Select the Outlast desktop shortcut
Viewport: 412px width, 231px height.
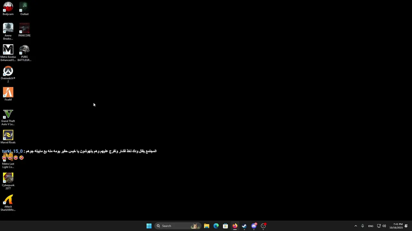(x=24, y=9)
